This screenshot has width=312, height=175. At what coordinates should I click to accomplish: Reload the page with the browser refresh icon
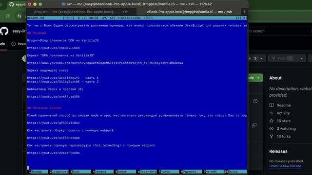tap(8, 16)
